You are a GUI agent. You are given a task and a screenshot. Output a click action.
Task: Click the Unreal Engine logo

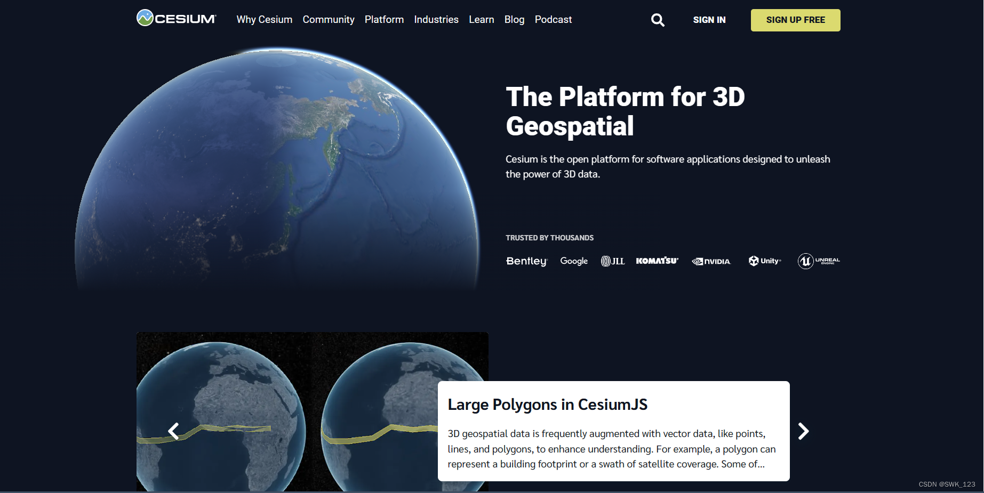tap(819, 261)
